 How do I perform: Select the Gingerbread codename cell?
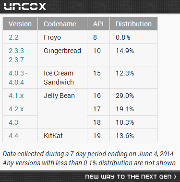click(x=62, y=55)
